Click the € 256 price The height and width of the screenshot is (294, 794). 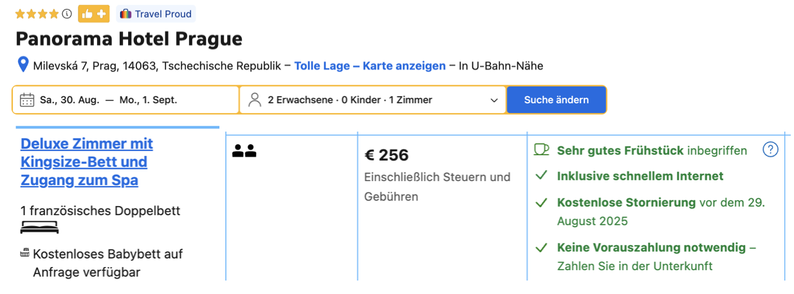pos(387,155)
